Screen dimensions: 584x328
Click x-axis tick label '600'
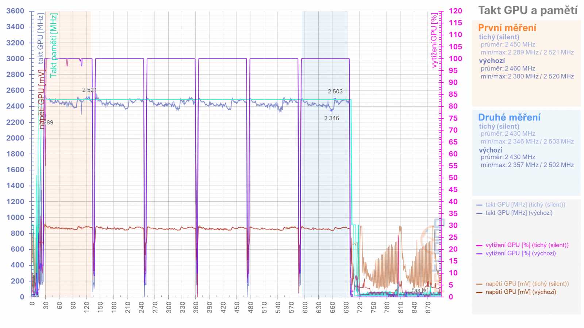[x=305, y=307]
